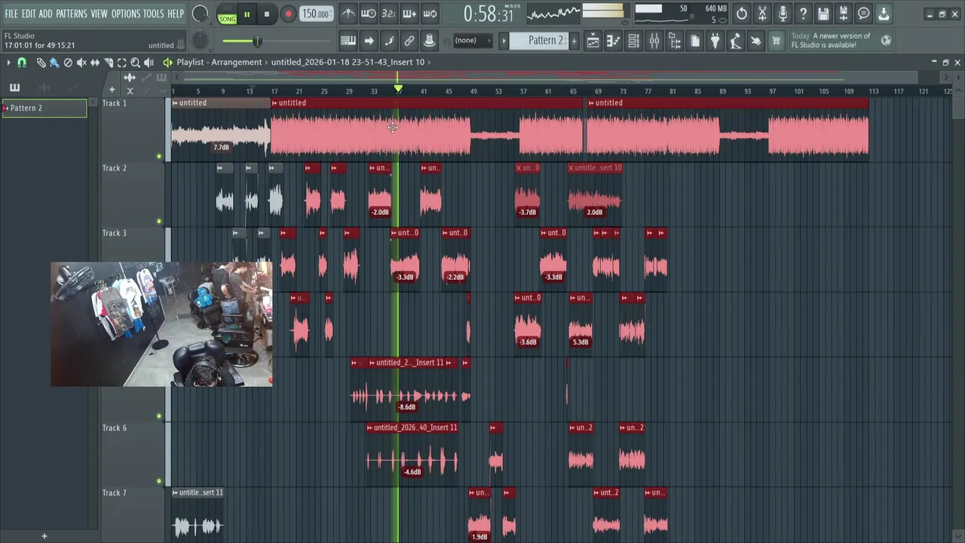Open the Piano roll view icon
The image size is (965, 543).
click(614, 41)
